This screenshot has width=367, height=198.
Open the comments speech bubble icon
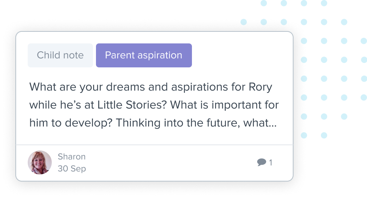coord(262,162)
